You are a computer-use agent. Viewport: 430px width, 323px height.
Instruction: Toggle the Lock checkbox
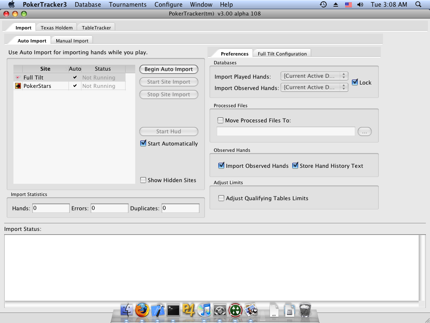click(355, 82)
